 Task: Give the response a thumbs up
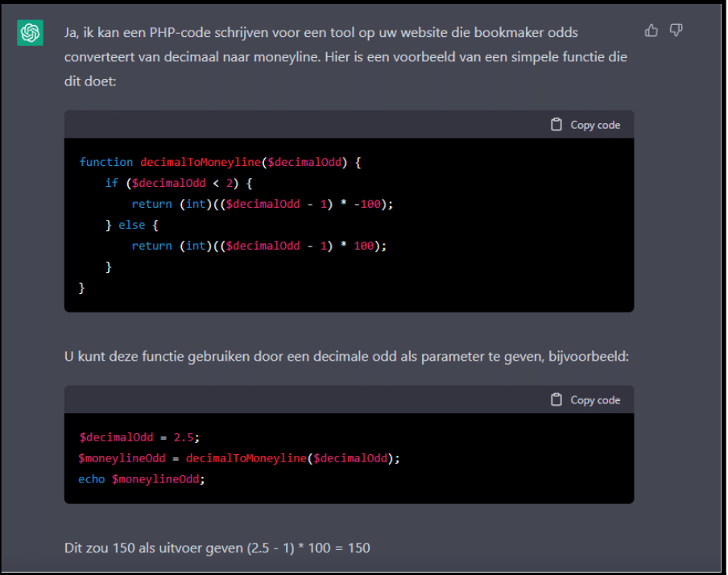point(651,31)
